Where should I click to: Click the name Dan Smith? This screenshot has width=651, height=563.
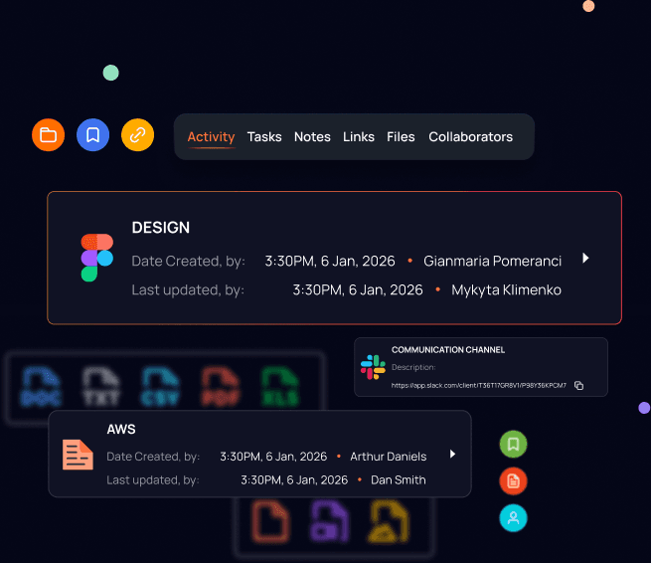pos(399,479)
